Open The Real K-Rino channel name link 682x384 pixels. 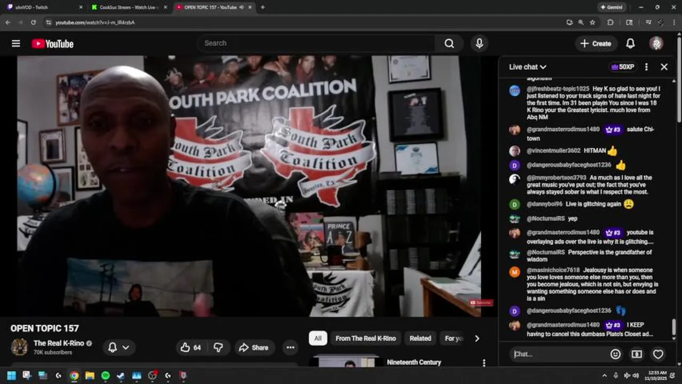59,343
